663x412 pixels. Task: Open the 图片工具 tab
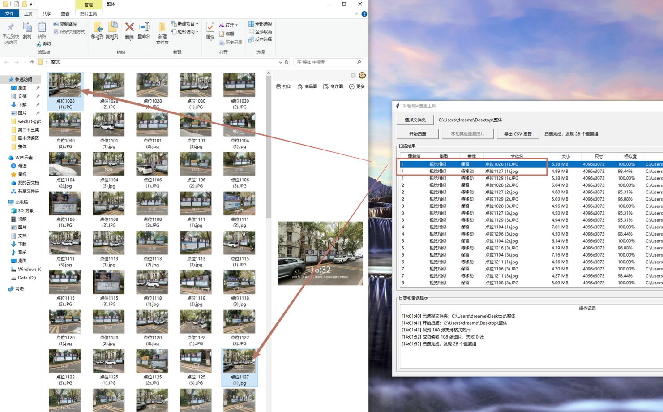pyautogui.click(x=88, y=14)
